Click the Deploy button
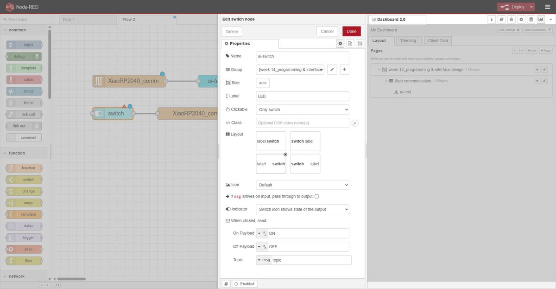556x289 pixels. pyautogui.click(x=512, y=7)
